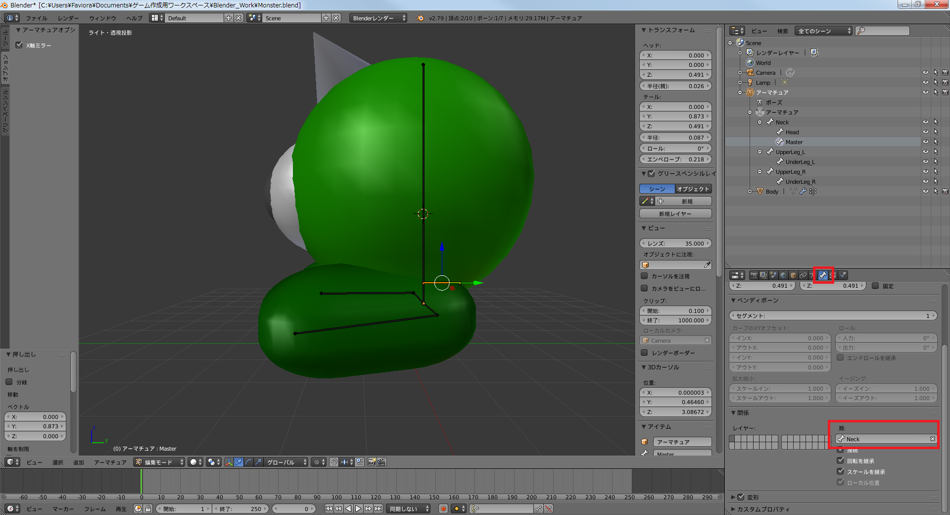Collapse the Neck bone tree node
The image size is (950, 515).
coord(760,122)
